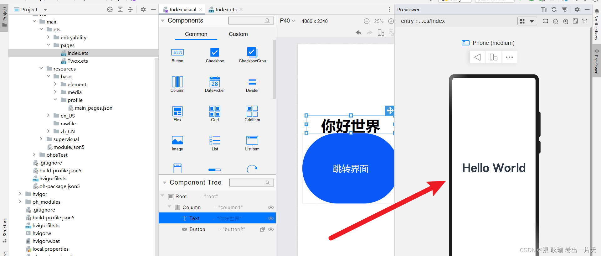Open the P40 device dropdown
This screenshot has height=256, width=601.
point(287,21)
